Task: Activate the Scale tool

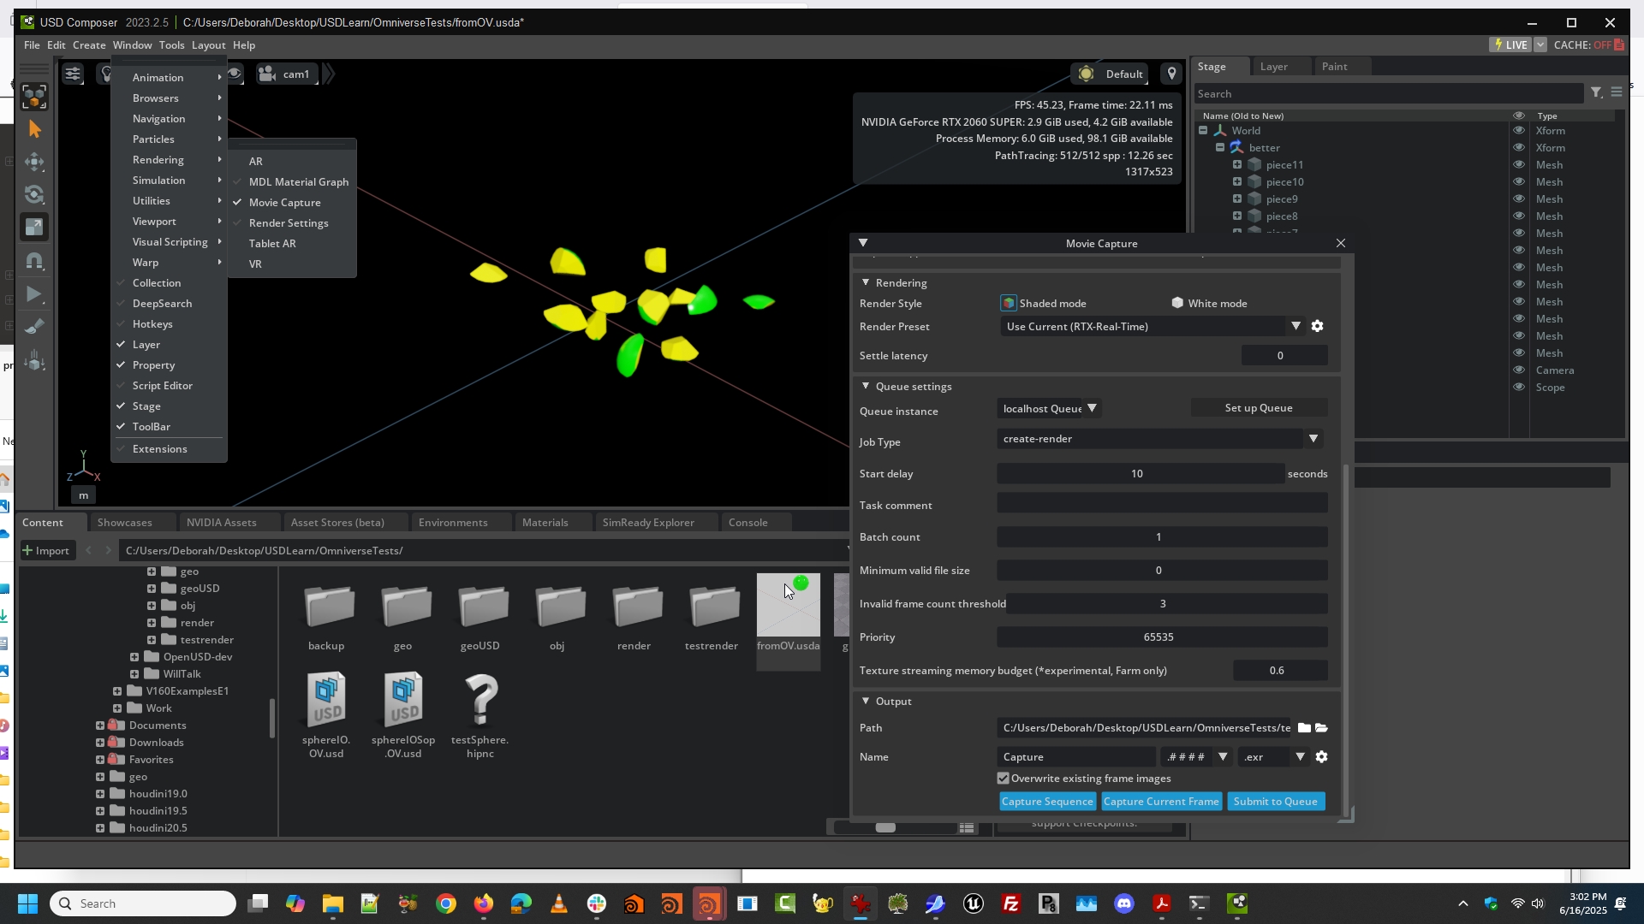Action: click(x=34, y=227)
